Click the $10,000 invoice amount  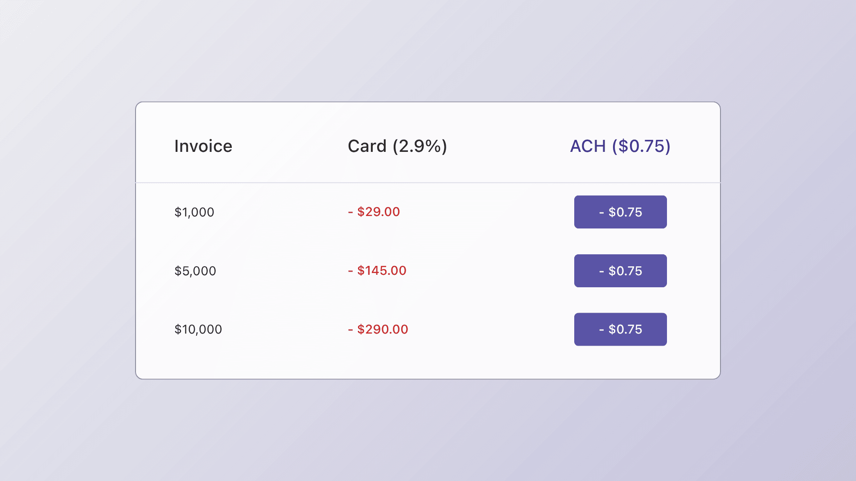pos(198,330)
